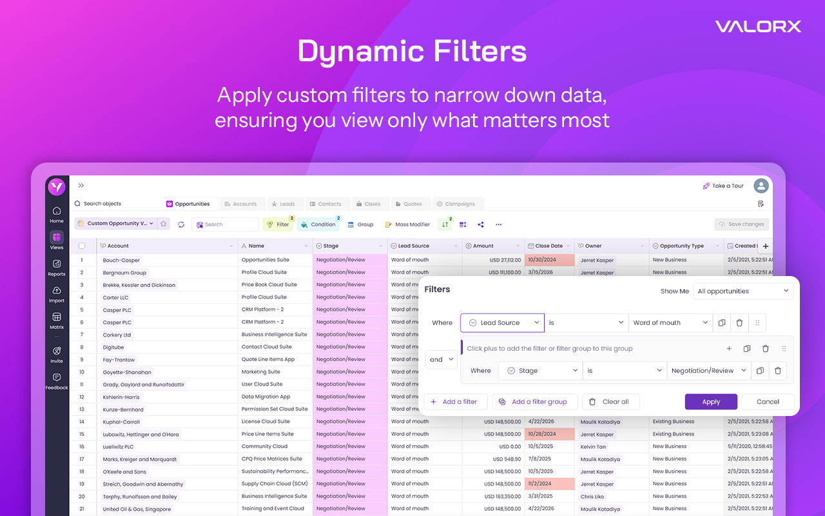Open the 'and' operator dropdown in Filters

441,359
